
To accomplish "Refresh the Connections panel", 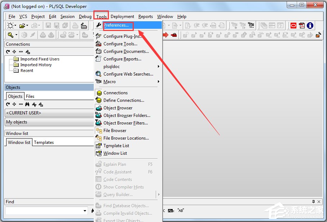I will pyautogui.click(x=8, y=51).
